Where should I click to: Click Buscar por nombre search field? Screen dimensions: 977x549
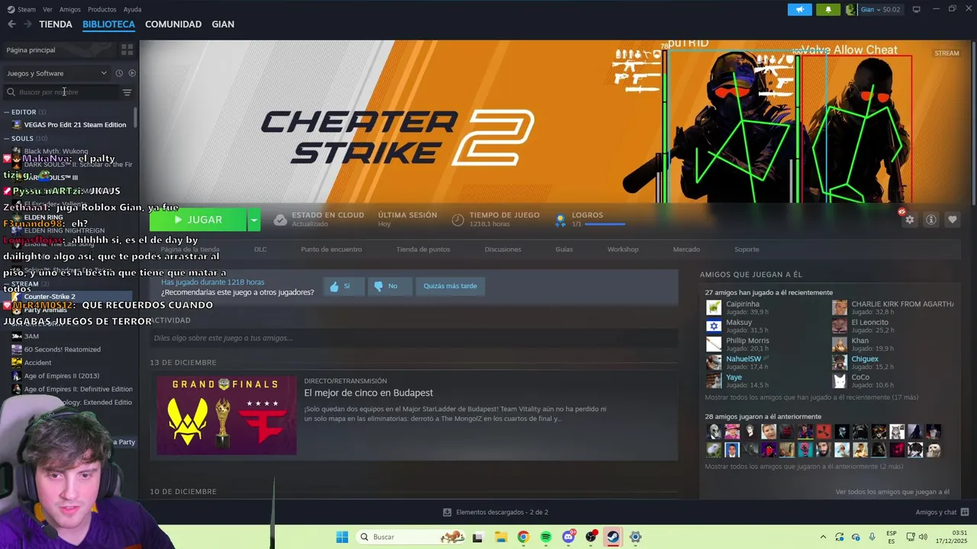coord(61,92)
